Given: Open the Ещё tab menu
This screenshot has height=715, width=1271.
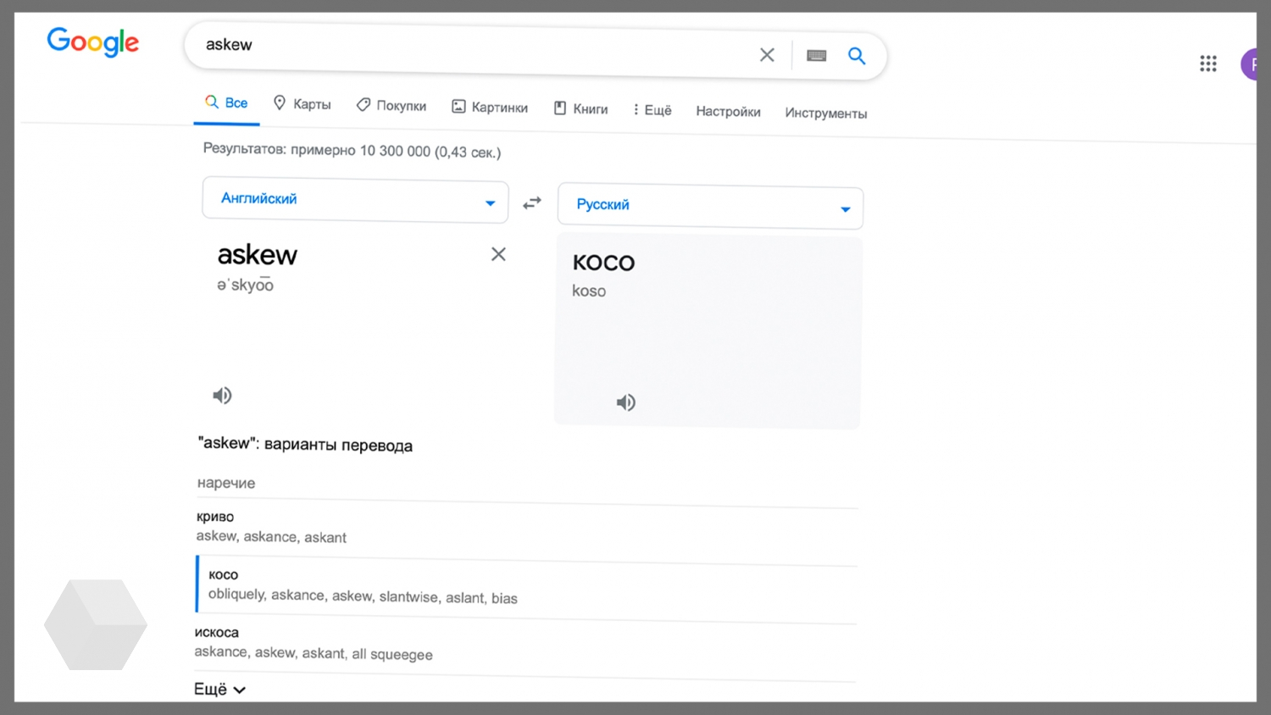Looking at the screenshot, I should pyautogui.click(x=652, y=110).
